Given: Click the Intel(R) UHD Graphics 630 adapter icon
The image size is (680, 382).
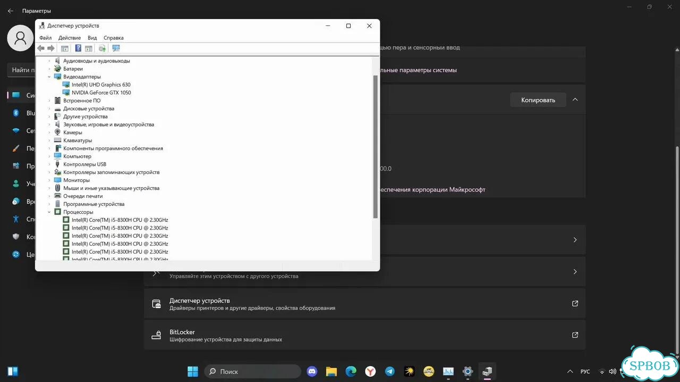Looking at the screenshot, I should (66, 84).
